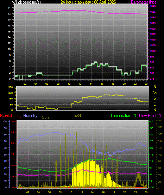Click the 'E' compass label
Viewport: 164px width, 195px height.
(x=154, y=104)
